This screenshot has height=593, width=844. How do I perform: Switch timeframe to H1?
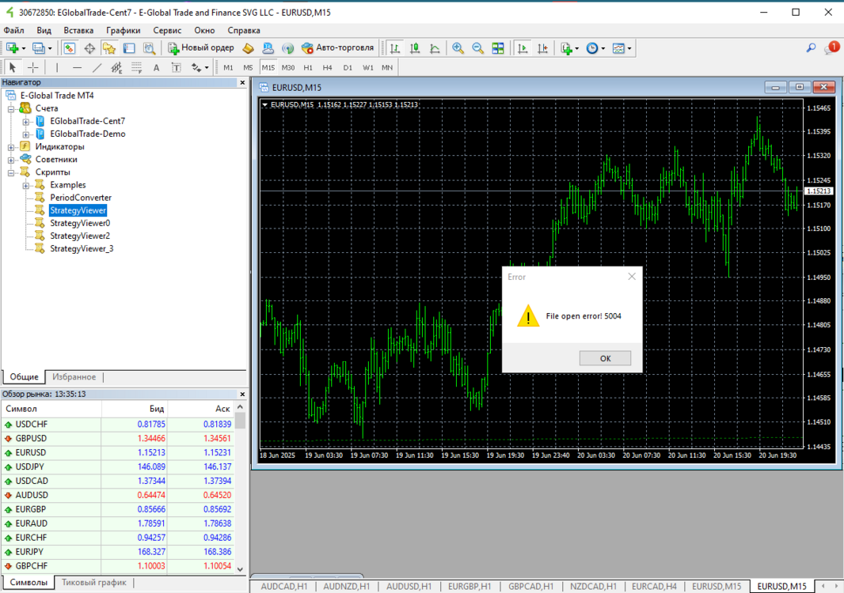pyautogui.click(x=308, y=68)
